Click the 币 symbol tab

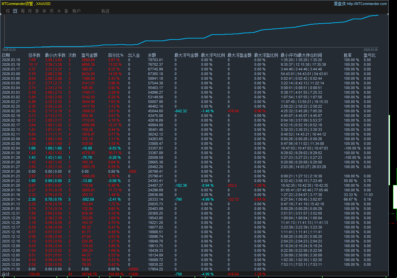(x=51, y=11)
